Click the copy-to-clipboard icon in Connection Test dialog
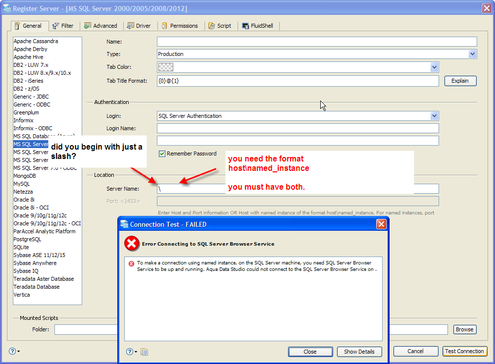This screenshot has height=364, width=495. [144, 352]
